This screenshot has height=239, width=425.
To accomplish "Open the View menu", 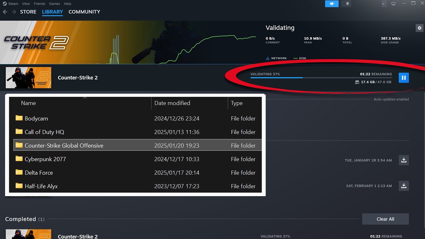I will 26,4.
